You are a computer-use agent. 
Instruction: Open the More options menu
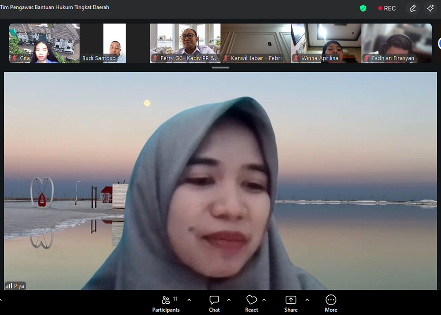click(x=331, y=304)
